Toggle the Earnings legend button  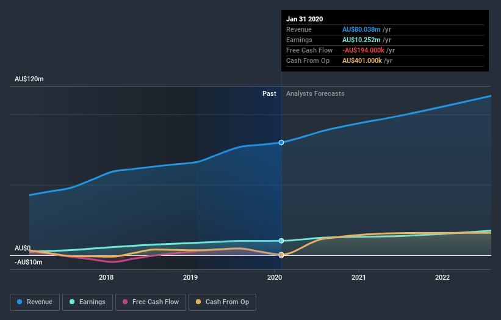87,302
